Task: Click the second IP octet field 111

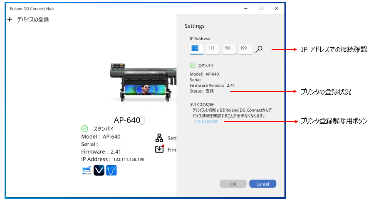Action: 213,49
